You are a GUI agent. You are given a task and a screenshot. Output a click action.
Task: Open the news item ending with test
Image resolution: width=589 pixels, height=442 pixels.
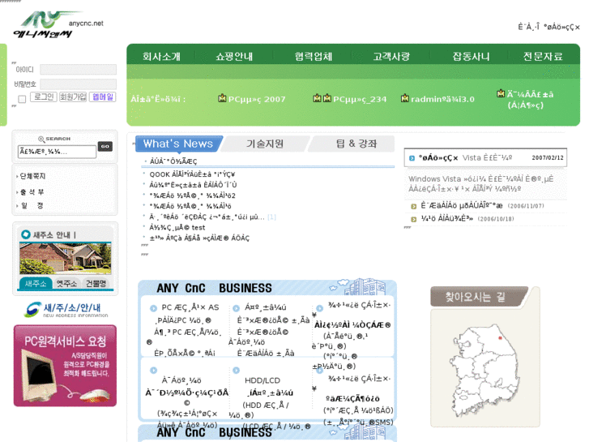[x=177, y=228]
